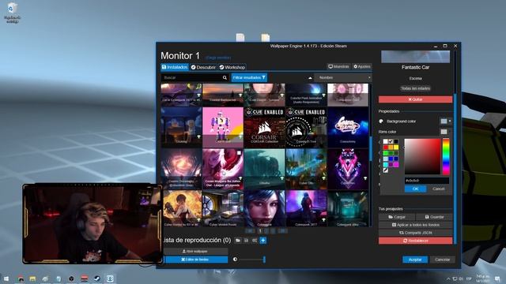Select the cyan preset color swatch
The height and width of the screenshot is (284, 506).
(386, 165)
